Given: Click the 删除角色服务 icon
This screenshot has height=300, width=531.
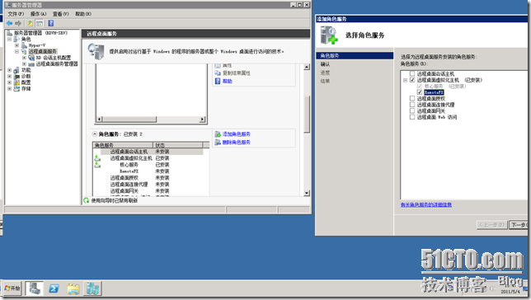Looking at the screenshot, I should coord(218,143).
